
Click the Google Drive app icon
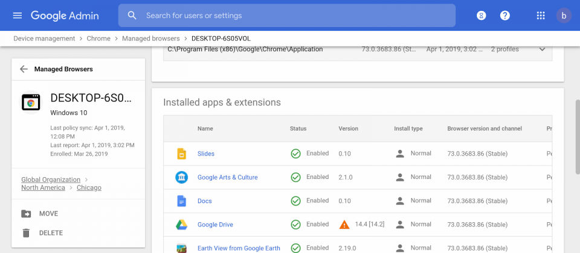181,224
